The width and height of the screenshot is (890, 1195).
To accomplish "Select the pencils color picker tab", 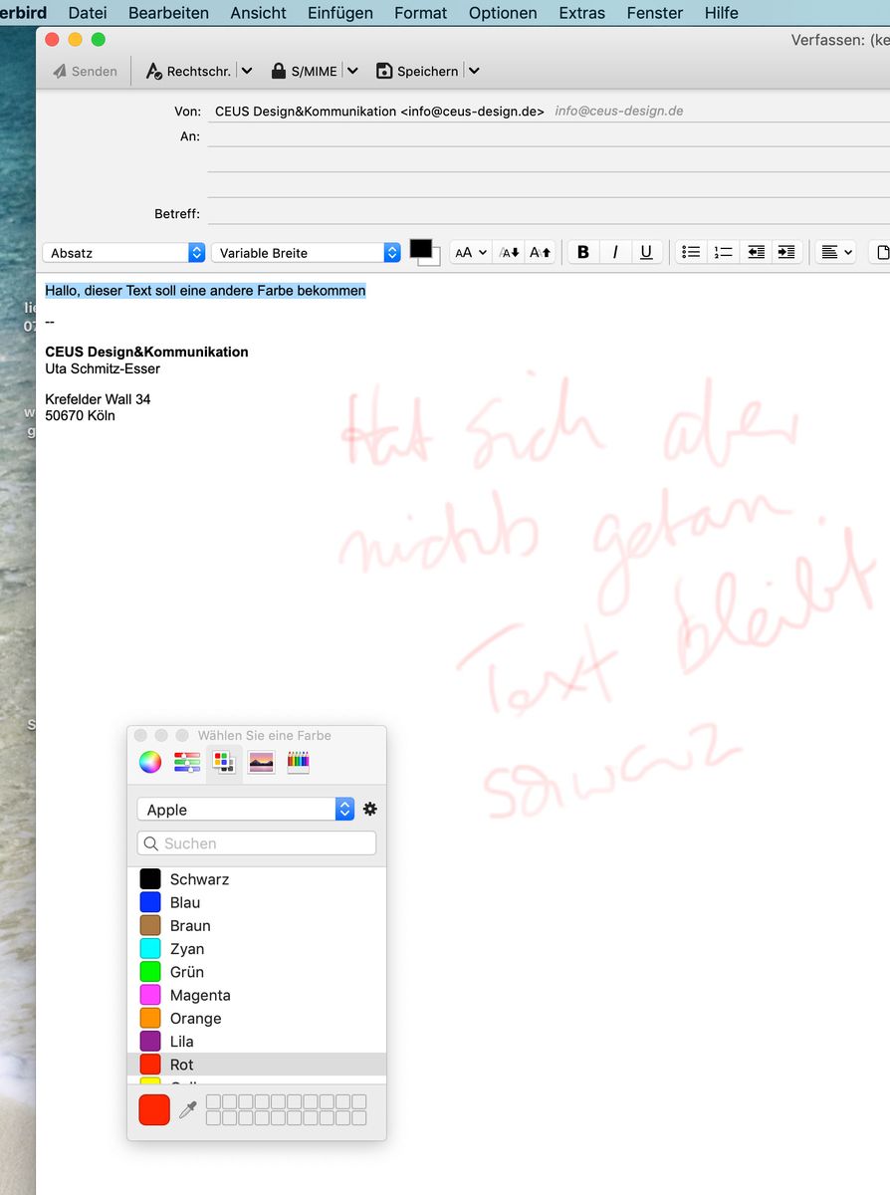I will [299, 763].
